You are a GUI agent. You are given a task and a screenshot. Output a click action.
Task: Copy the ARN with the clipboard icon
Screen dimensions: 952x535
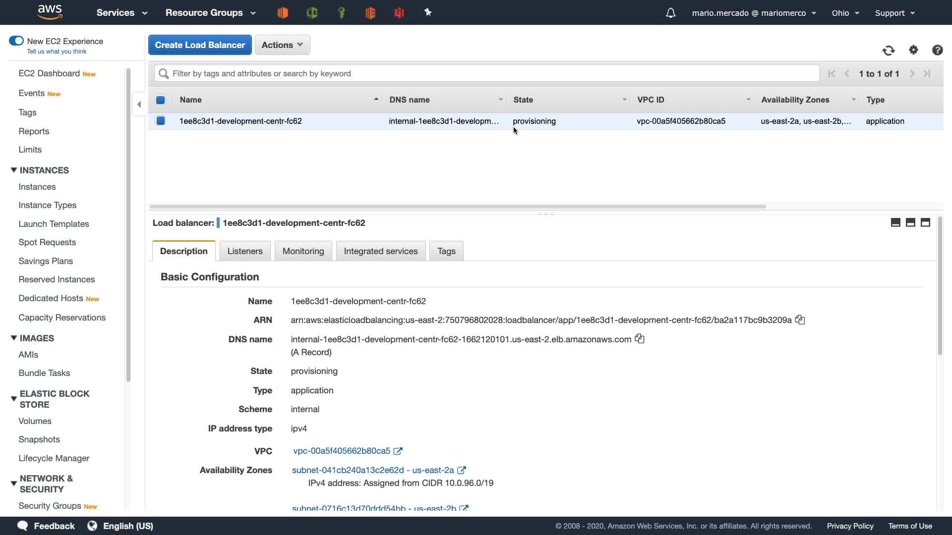(x=800, y=320)
